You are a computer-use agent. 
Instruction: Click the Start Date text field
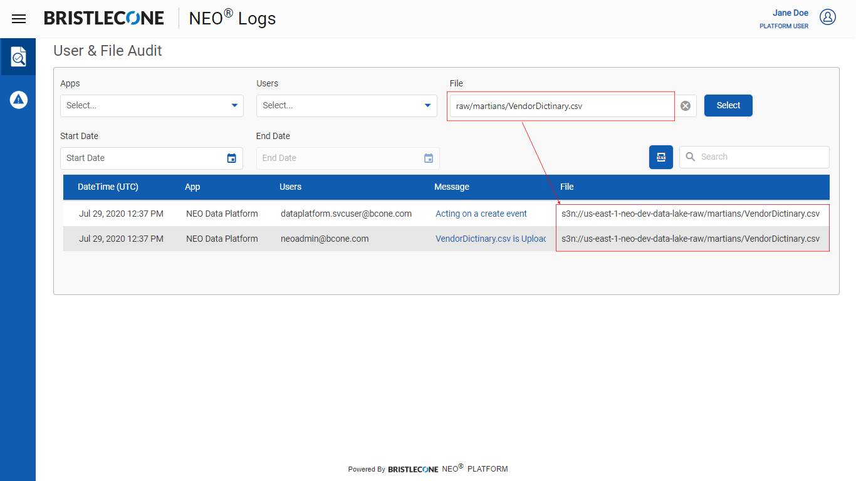(x=141, y=158)
